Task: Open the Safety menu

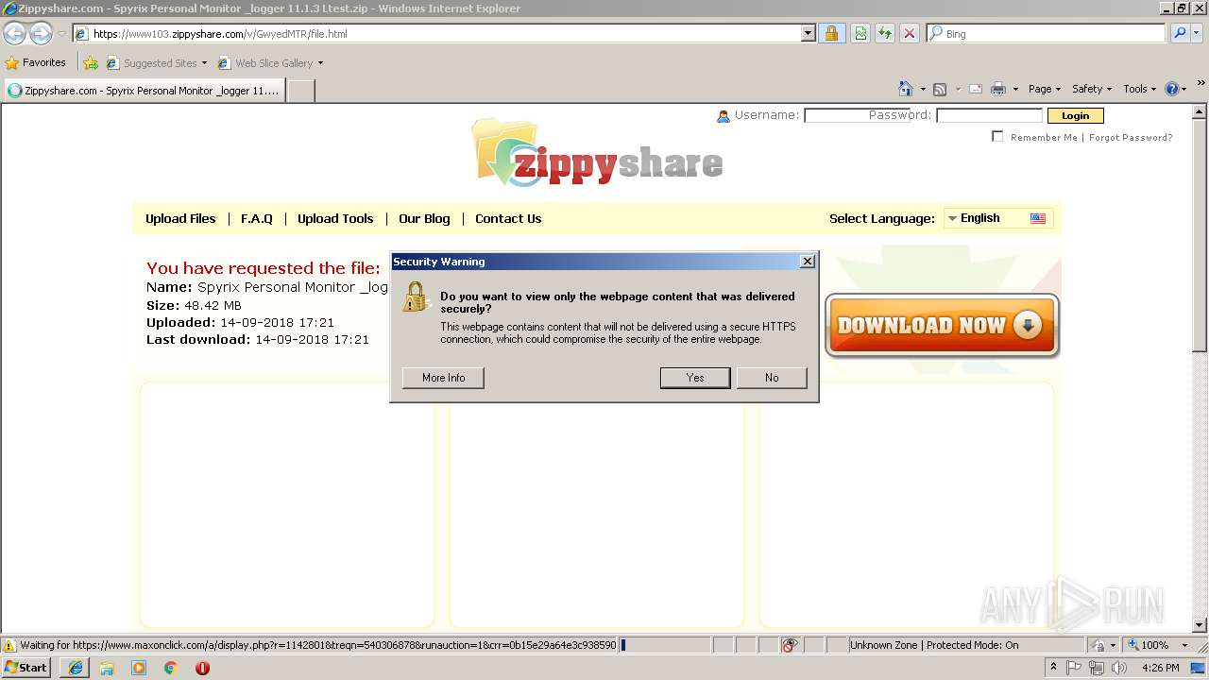Action: click(1092, 89)
